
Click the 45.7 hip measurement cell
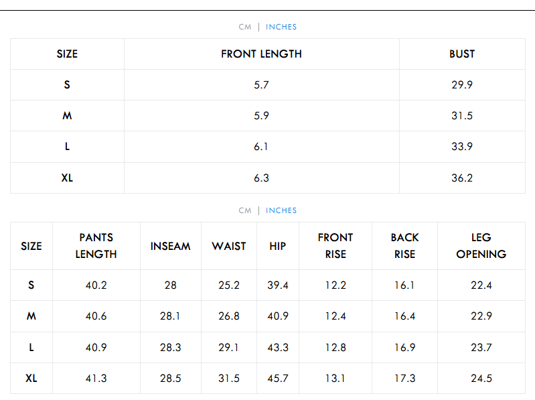tap(278, 379)
